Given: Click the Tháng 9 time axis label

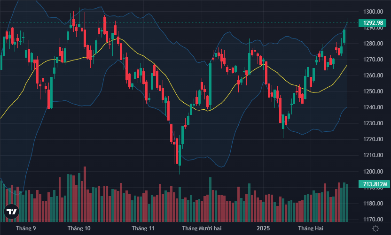Looking at the screenshot, I should tap(26, 228).
